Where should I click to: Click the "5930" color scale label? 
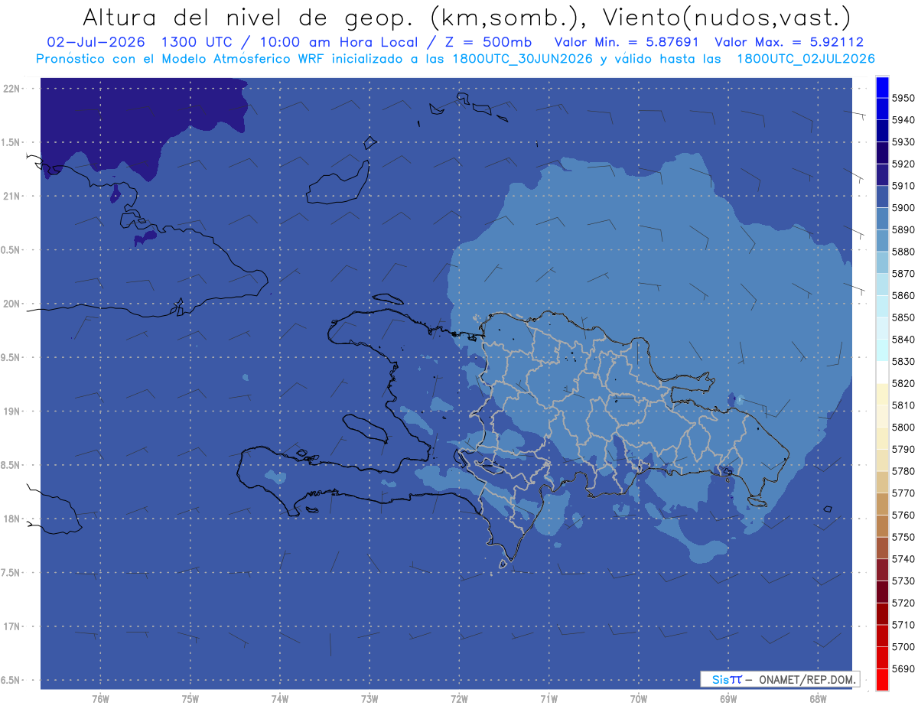(903, 142)
